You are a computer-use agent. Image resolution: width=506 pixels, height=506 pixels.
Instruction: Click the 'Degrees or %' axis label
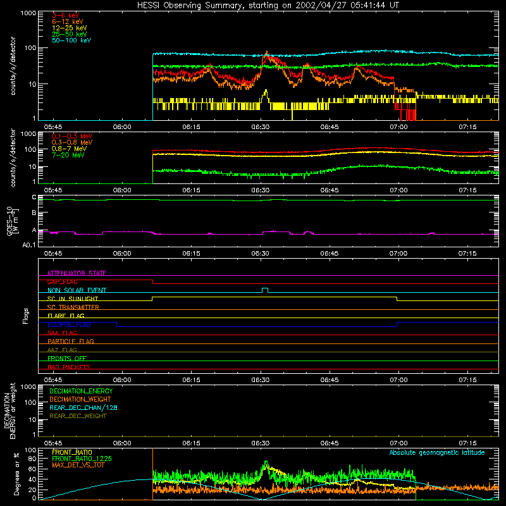tap(16, 474)
